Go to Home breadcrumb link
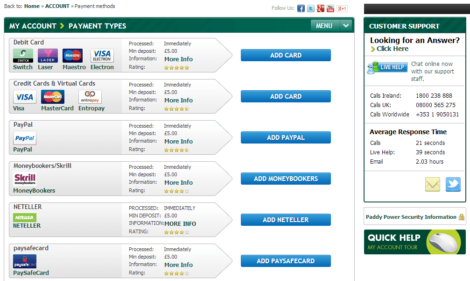Viewport: 470px width, 281px height. pos(32,6)
